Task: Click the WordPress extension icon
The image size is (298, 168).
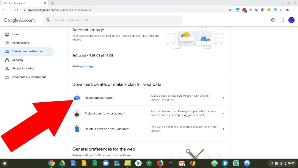Action: (x=250, y=10)
